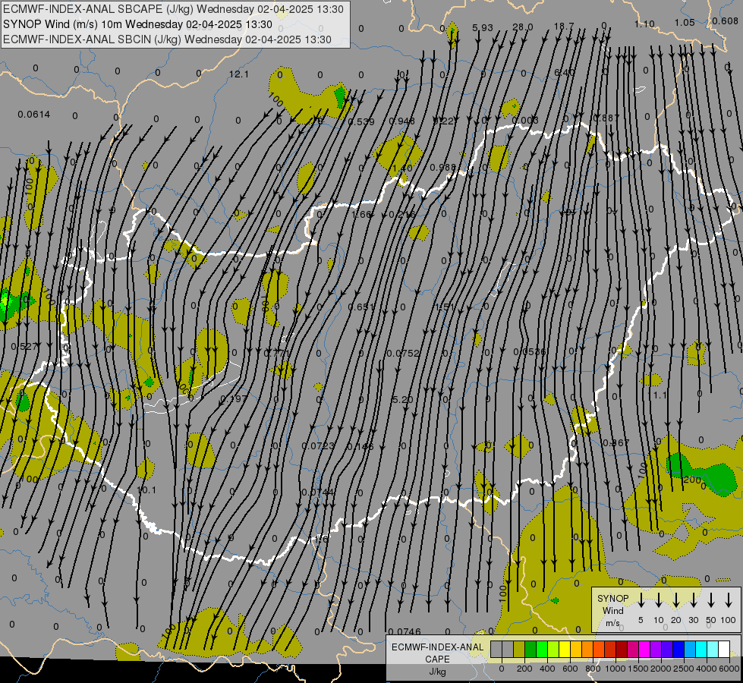Pick the pure blue swatch in CAPE legend
743x683 pixels.
678,649
